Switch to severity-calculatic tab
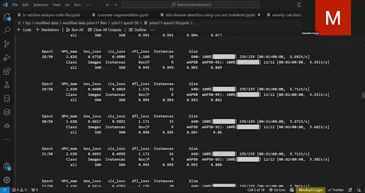The height and width of the screenshot is (193, 365). 284,15
